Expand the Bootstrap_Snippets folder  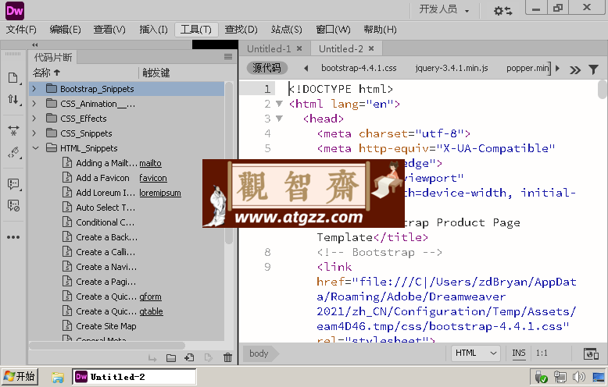[x=34, y=89]
